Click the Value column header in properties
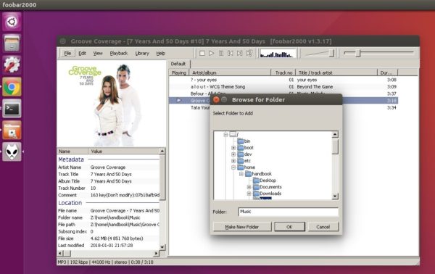Viewport: 435px width, 274px height. coord(124,151)
